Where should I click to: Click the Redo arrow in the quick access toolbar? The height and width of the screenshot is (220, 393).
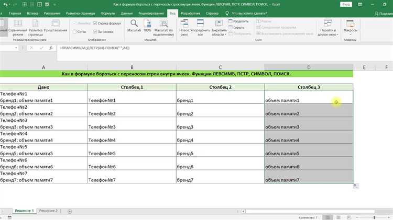tap(15, 5)
